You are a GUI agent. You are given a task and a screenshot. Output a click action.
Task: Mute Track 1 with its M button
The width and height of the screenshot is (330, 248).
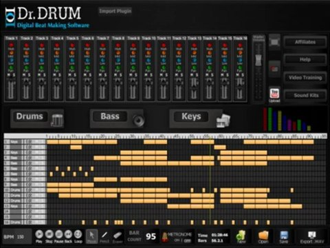(x=9, y=75)
